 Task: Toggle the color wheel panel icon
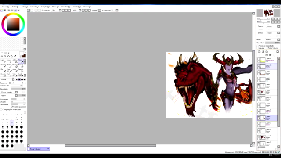click(2, 11)
